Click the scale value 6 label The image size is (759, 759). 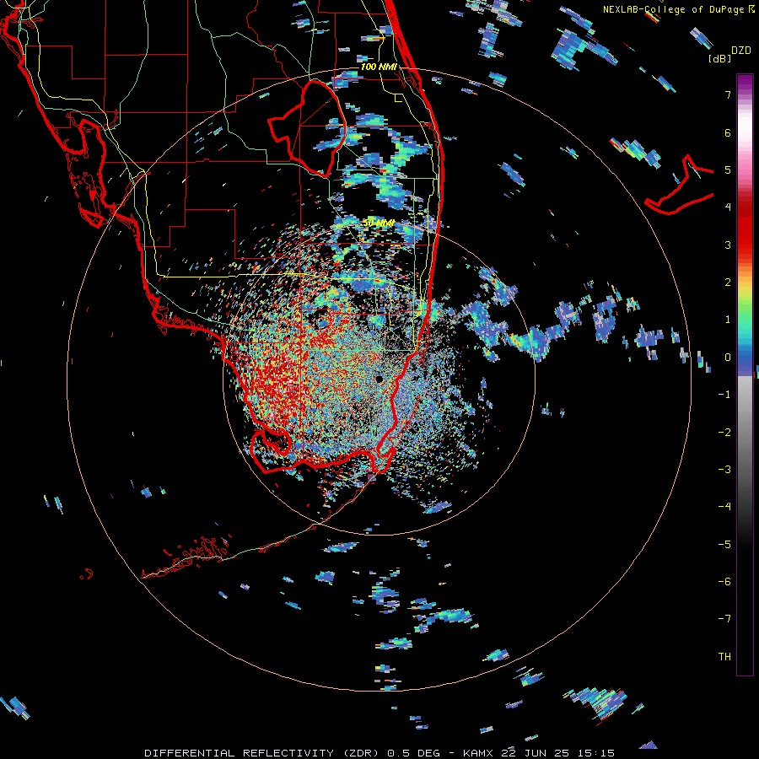[x=728, y=132]
